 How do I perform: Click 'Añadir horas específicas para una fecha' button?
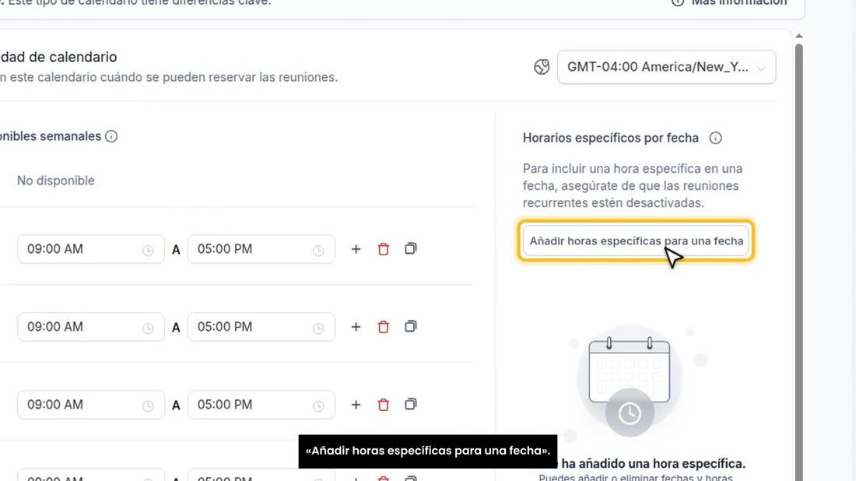636,240
